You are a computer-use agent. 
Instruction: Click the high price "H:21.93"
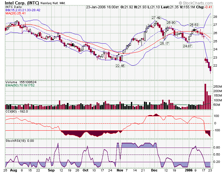pos(140,7)
